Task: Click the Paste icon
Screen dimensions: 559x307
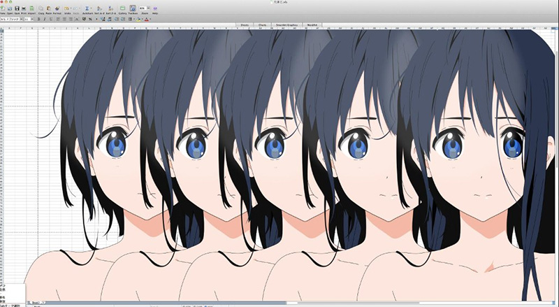Action: pos(50,8)
